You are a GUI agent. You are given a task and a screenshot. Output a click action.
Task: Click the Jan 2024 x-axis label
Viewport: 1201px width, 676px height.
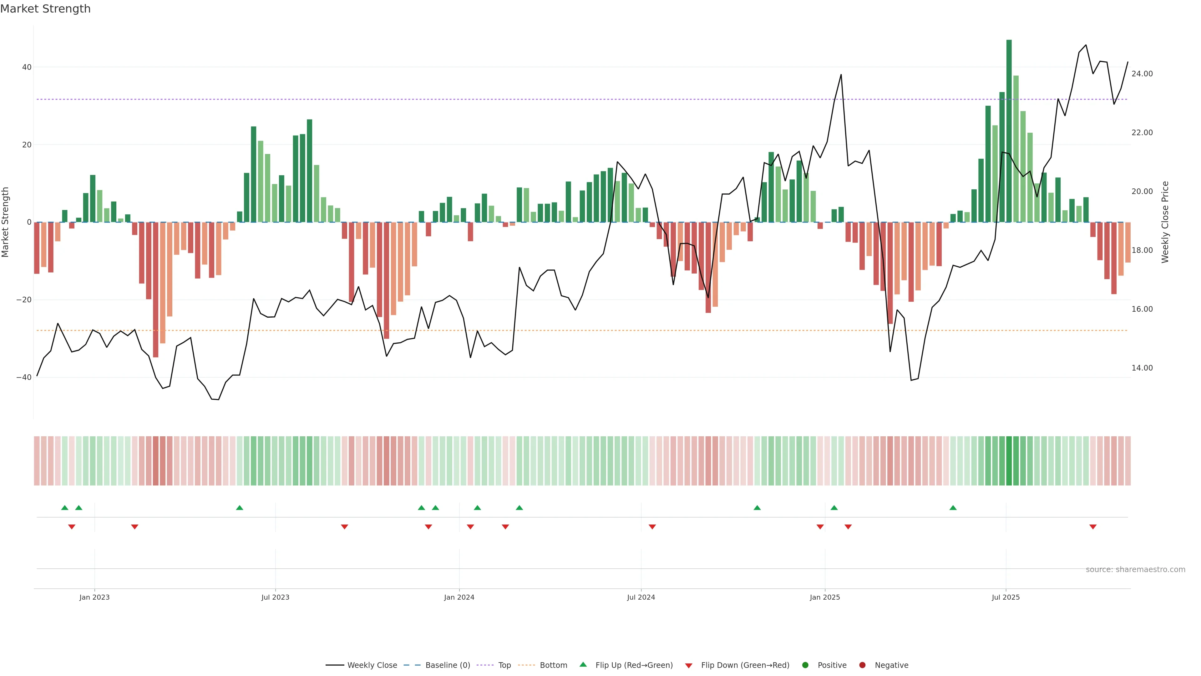click(x=459, y=597)
